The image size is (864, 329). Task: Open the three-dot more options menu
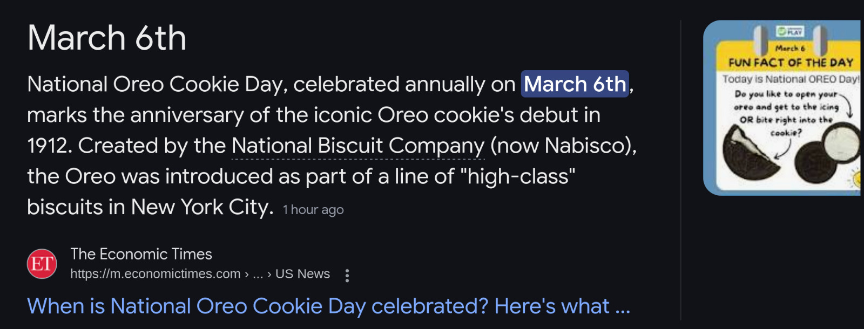347,276
